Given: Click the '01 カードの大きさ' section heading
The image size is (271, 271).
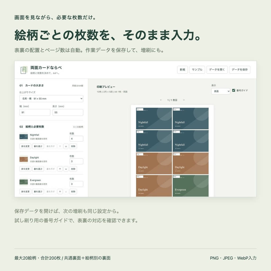Looking at the screenshot, I should (32, 85).
